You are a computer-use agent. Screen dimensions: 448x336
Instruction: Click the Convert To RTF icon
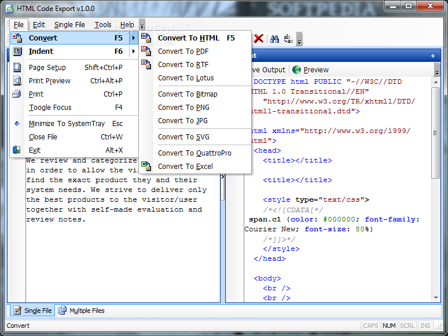pyautogui.click(x=146, y=65)
